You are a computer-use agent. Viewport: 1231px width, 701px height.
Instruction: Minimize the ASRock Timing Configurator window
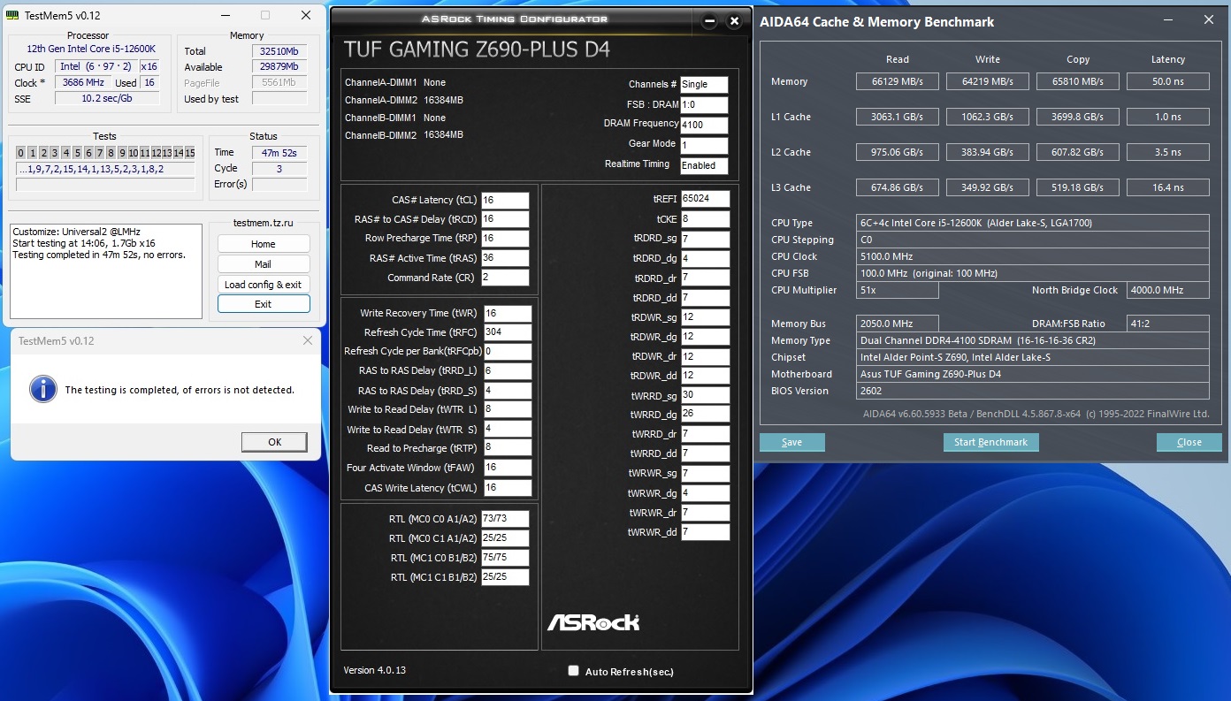709,22
